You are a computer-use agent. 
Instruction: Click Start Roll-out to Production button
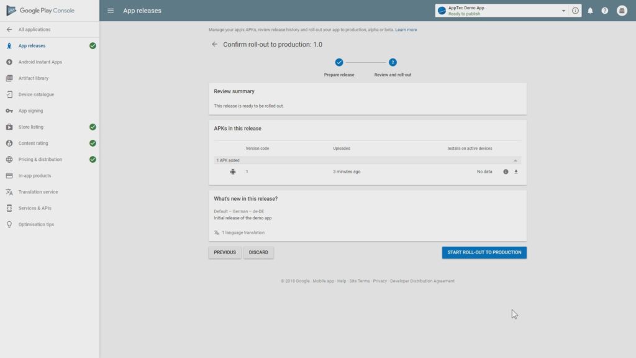tap(484, 252)
